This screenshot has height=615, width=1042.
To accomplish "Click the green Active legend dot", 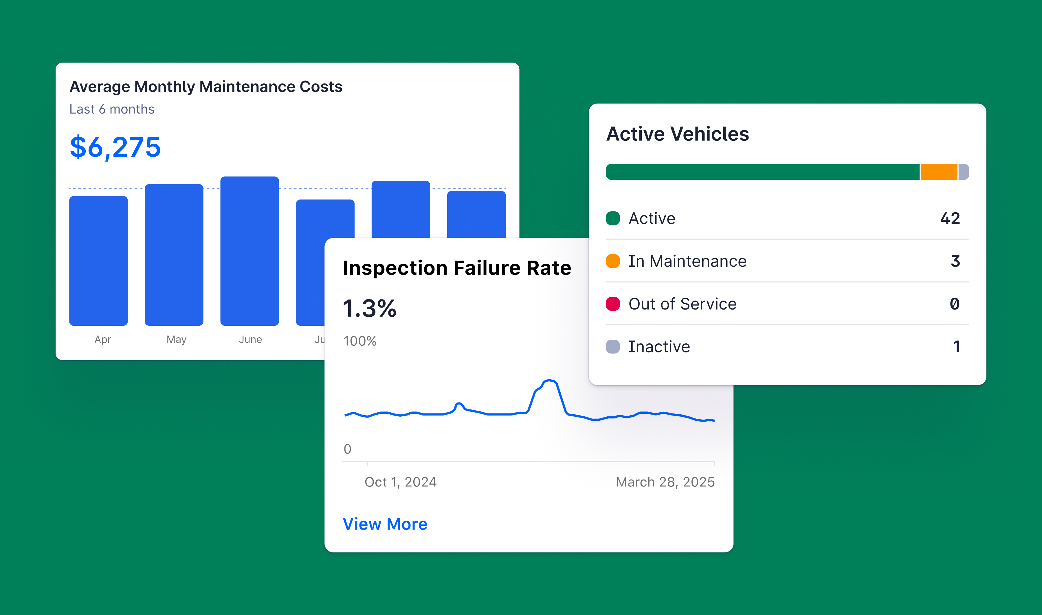I will click(612, 218).
